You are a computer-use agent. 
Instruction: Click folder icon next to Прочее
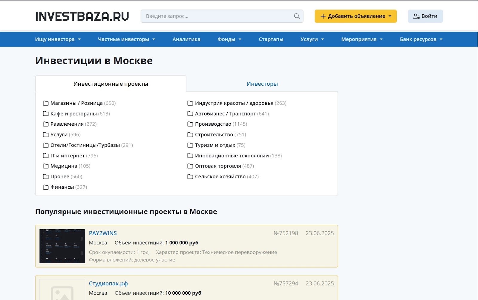(46, 177)
